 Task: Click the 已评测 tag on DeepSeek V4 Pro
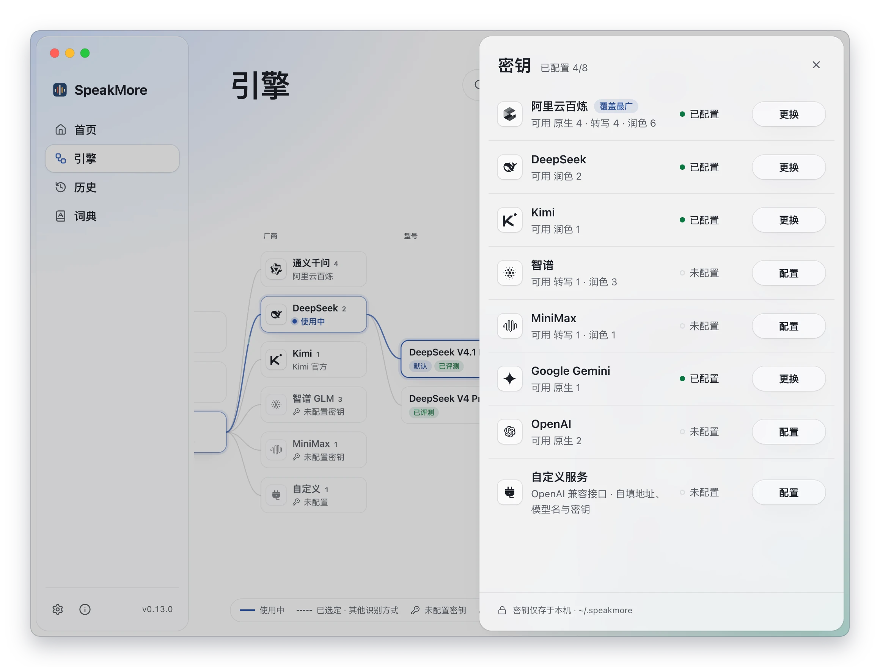pyautogui.click(x=424, y=412)
